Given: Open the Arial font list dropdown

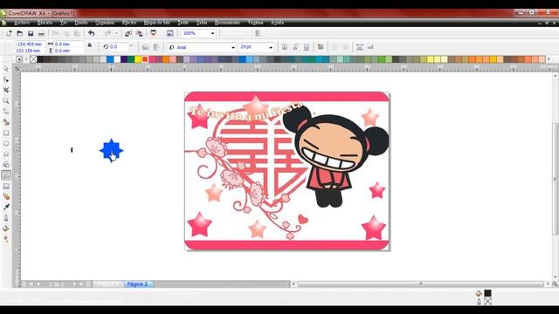Looking at the screenshot, I should coord(233,47).
